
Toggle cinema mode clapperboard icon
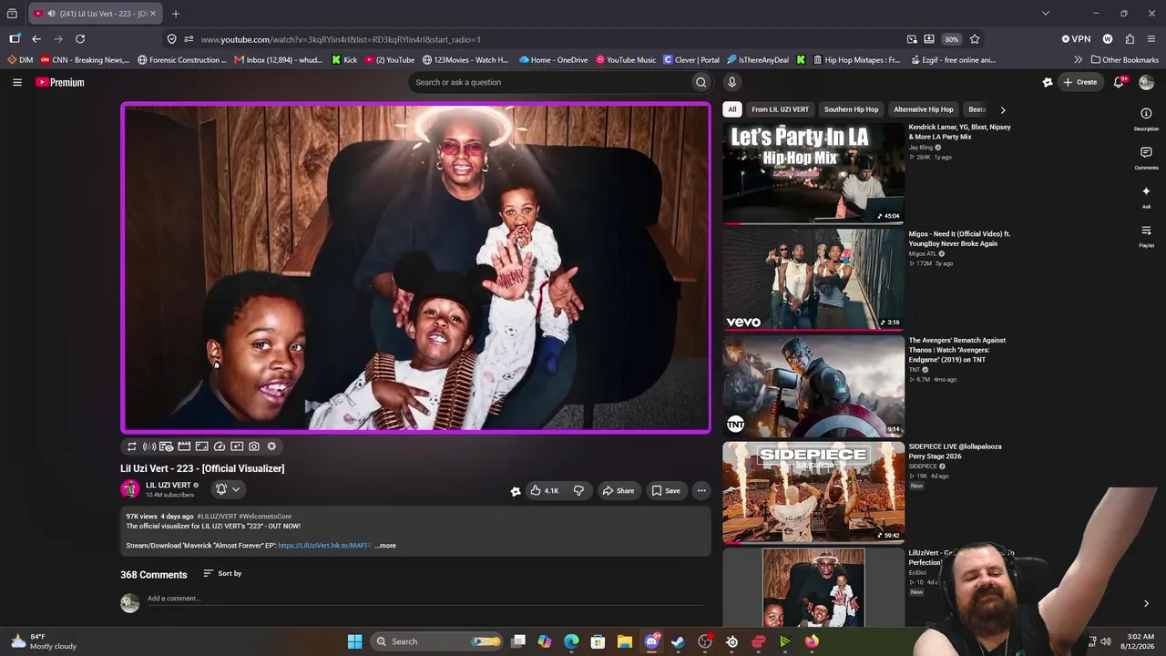[184, 446]
